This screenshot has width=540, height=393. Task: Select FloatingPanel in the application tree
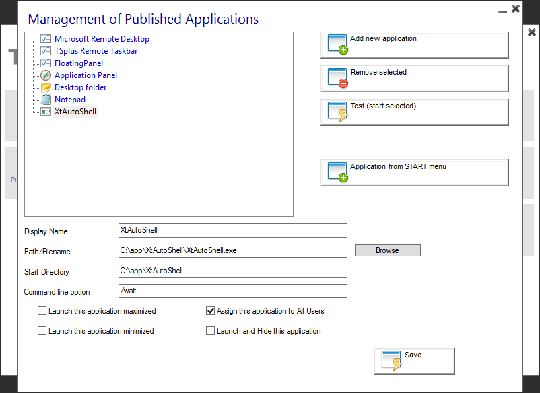[x=79, y=63]
